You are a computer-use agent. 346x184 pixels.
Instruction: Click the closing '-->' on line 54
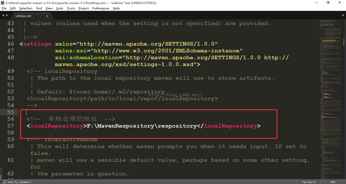pos(32,105)
